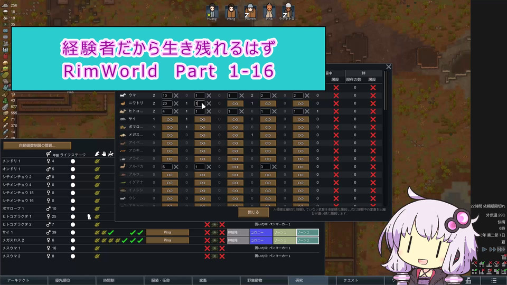The image size is (507, 285).
Task: Click the chicken icon in ニワトリ row
Action: [x=123, y=103]
